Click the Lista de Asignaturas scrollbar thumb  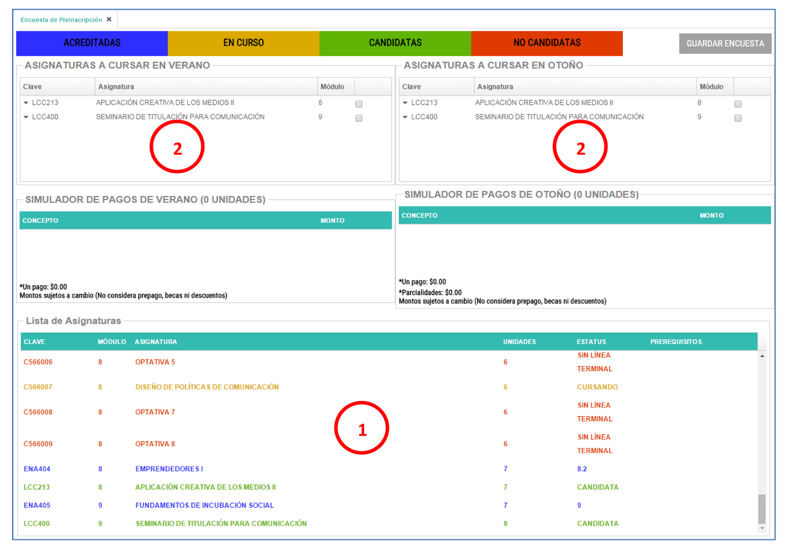pyautogui.click(x=762, y=509)
